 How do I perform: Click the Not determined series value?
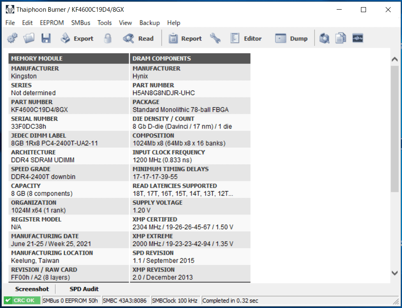pyautogui.click(x=33, y=93)
